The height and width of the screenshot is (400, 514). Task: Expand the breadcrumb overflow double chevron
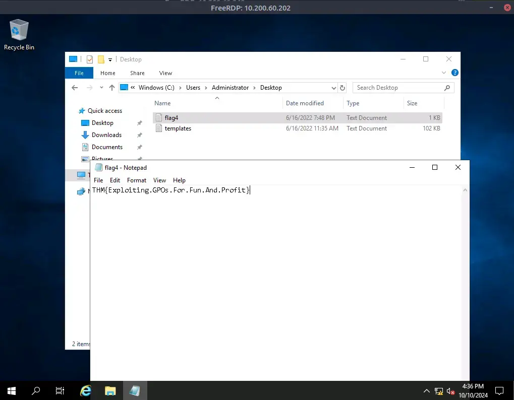point(133,87)
